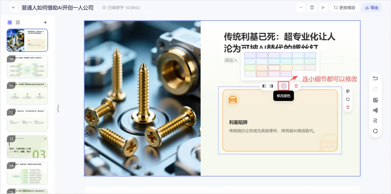The image size is (391, 194).
Task: Start slideshow with play icon
Action: 323,8
